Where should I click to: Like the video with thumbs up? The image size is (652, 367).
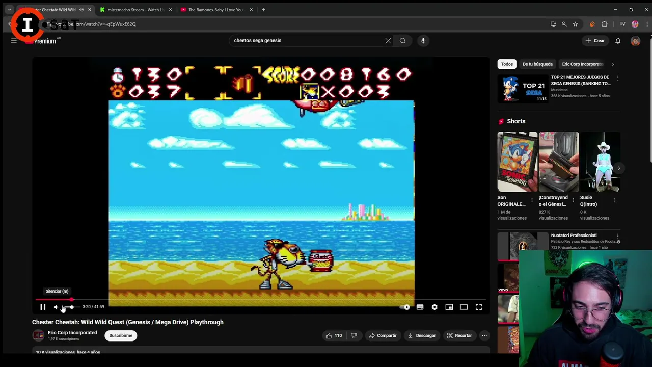click(334, 335)
